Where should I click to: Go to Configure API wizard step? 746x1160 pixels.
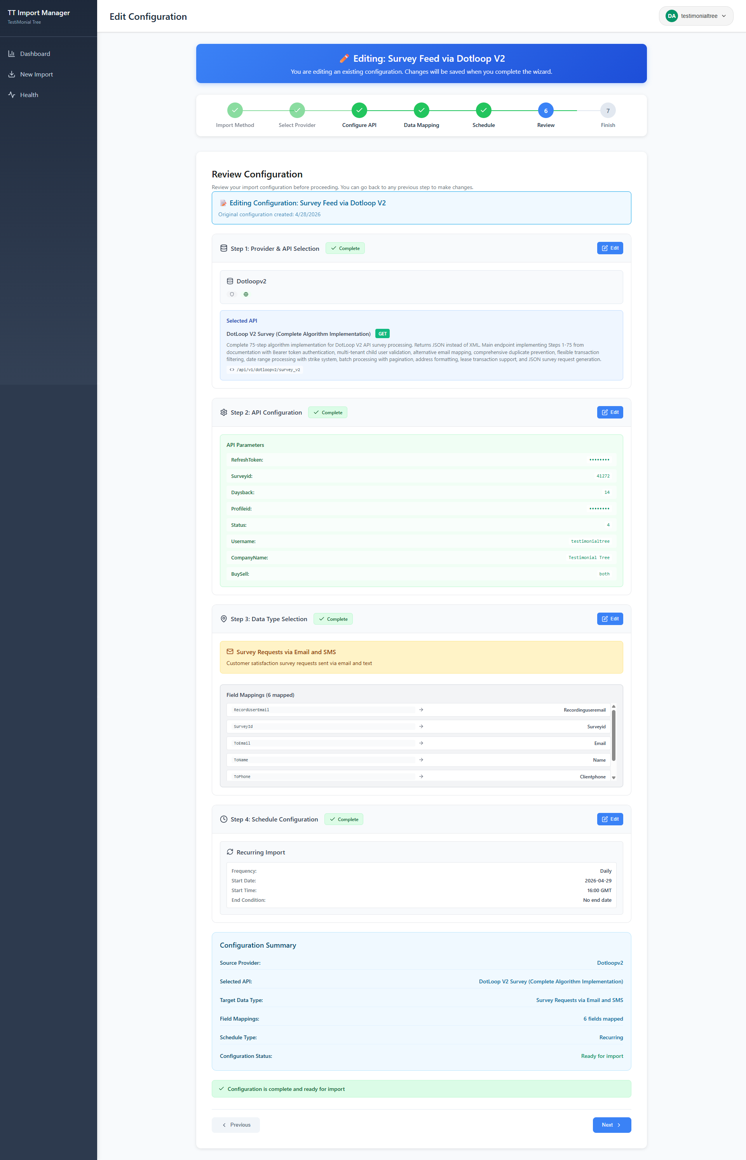[x=359, y=110]
